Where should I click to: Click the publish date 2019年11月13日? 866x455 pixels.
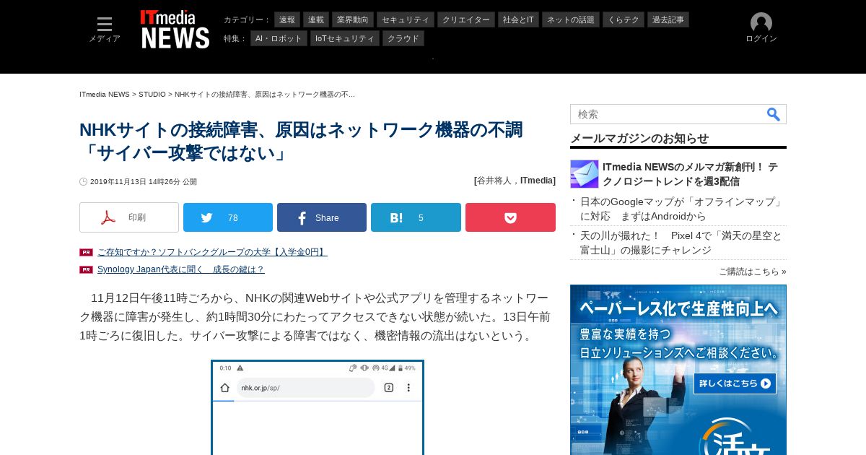[144, 182]
